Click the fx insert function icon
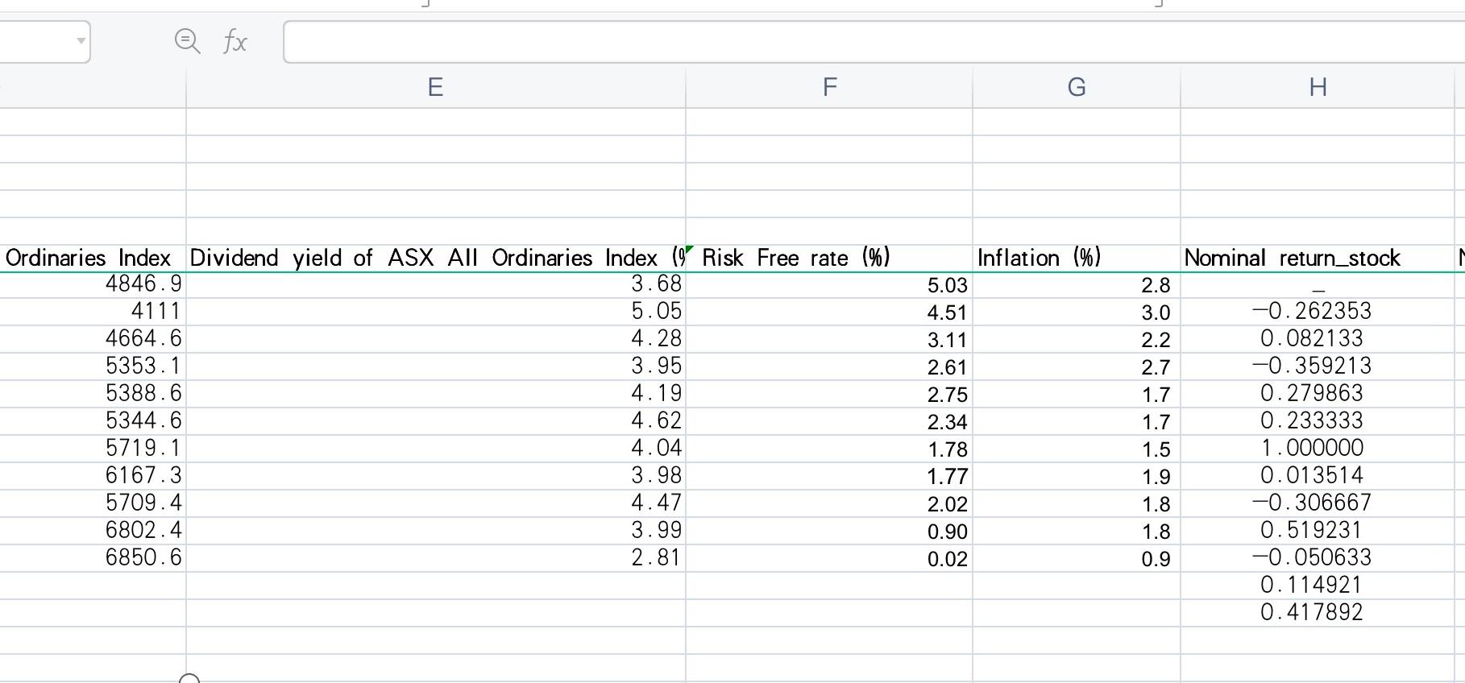 [234, 40]
